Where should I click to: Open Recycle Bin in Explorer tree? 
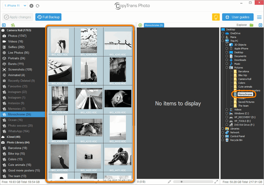236,140
